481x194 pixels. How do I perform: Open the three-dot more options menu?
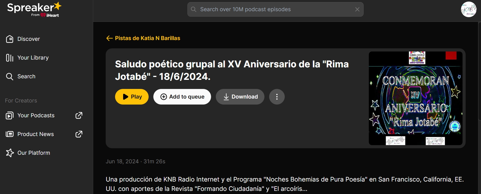pyautogui.click(x=277, y=97)
